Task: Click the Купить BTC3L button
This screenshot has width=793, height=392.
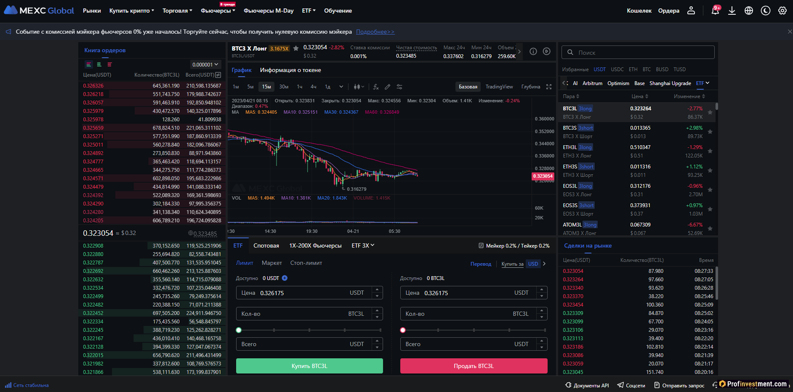Action: click(x=309, y=366)
